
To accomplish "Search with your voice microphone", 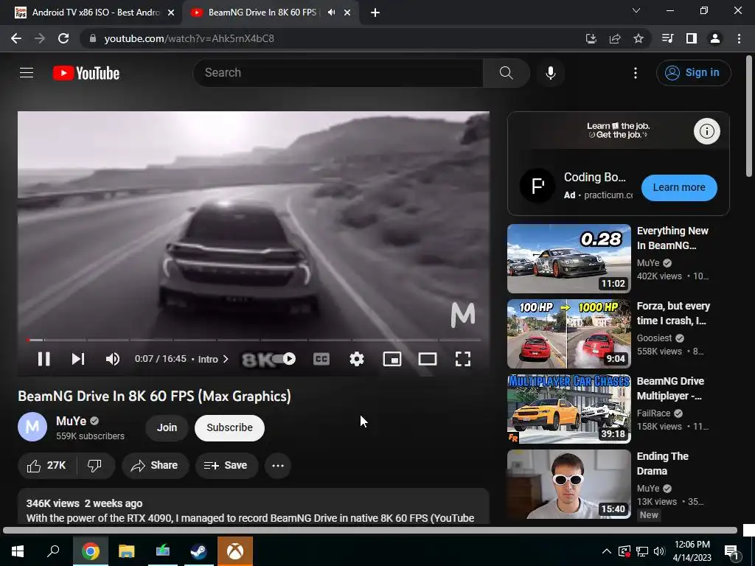I will [550, 73].
